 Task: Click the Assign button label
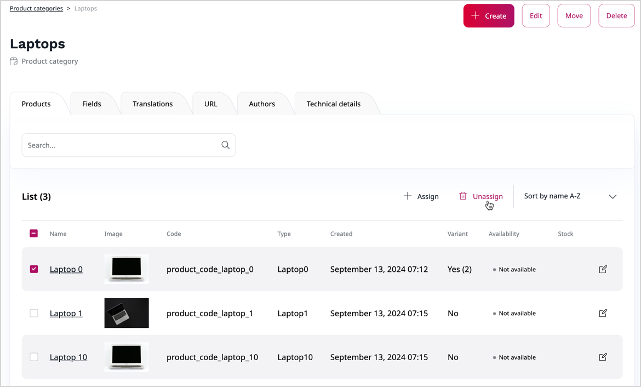427,197
